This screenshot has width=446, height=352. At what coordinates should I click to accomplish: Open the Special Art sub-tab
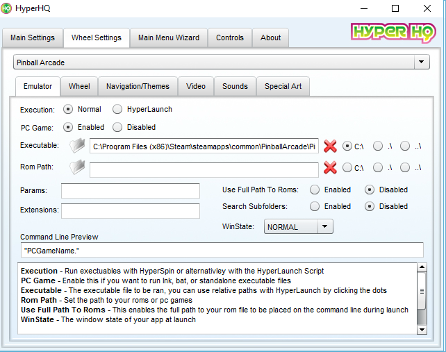(x=283, y=86)
